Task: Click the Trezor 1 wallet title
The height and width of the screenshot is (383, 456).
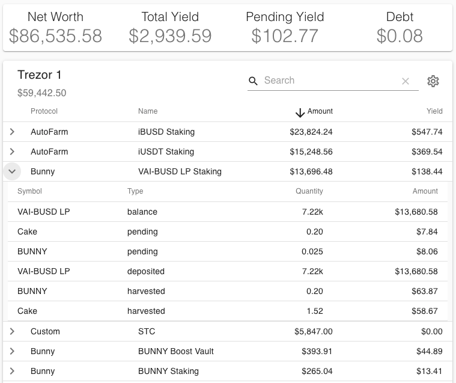Action: [39, 75]
